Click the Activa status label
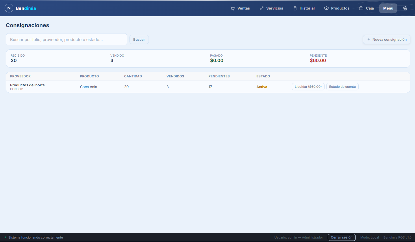This screenshot has width=415, height=242. click(262, 87)
